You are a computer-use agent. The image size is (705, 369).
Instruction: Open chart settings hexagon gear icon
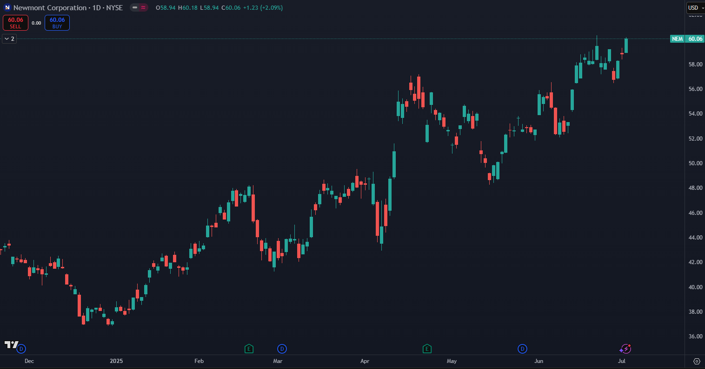coord(697,361)
